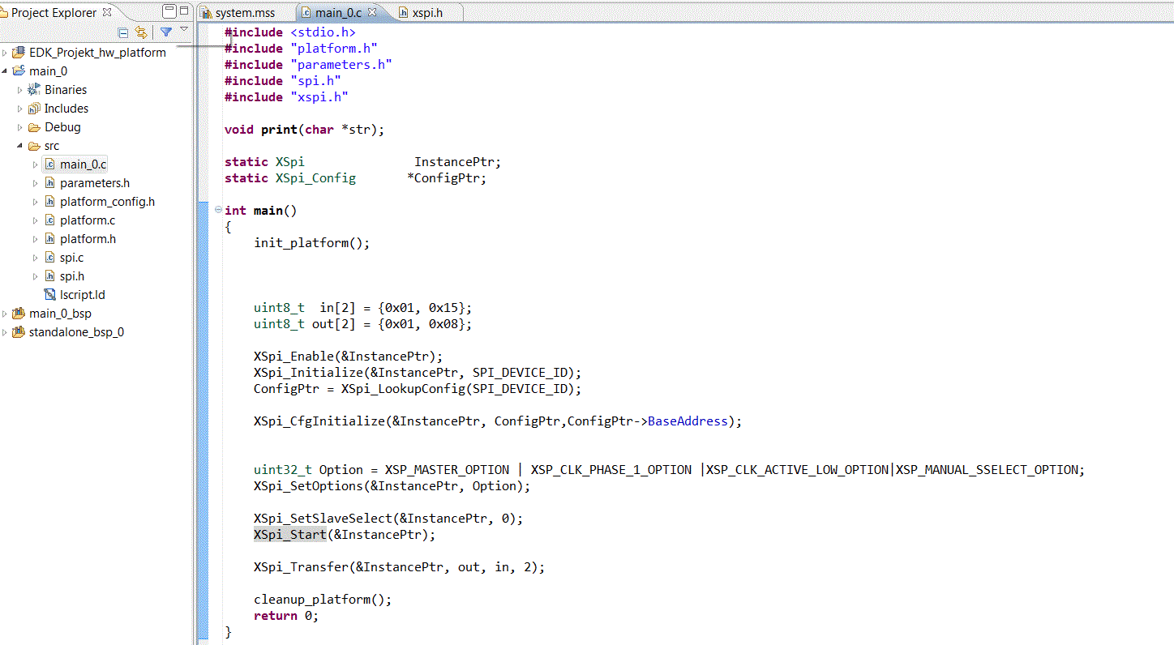Open Project Explorer view menu arrow

pyautogui.click(x=184, y=30)
